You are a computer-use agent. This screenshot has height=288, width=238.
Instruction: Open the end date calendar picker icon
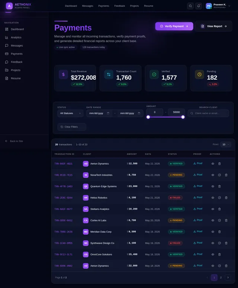pyautogui.click(x=139, y=113)
